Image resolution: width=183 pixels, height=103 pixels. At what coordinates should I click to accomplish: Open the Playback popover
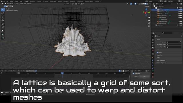click(x=8, y=92)
